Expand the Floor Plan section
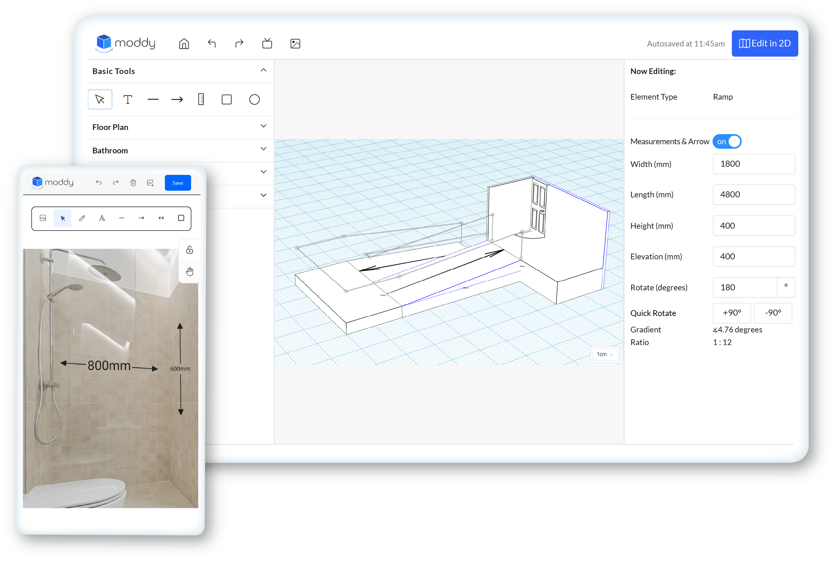 click(x=178, y=127)
